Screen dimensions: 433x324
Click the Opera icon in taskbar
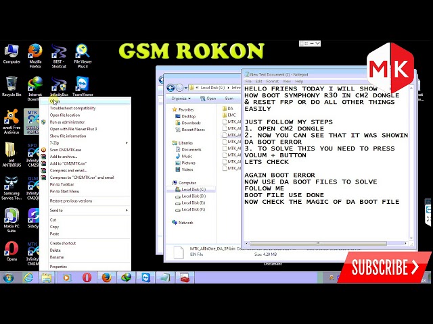coord(87,277)
